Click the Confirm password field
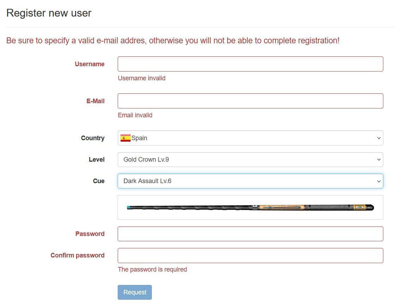This screenshot has width=395, height=305. tap(250, 255)
